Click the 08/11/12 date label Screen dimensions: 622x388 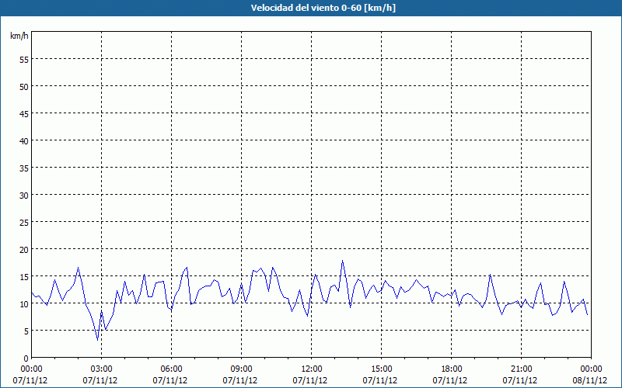590,380
